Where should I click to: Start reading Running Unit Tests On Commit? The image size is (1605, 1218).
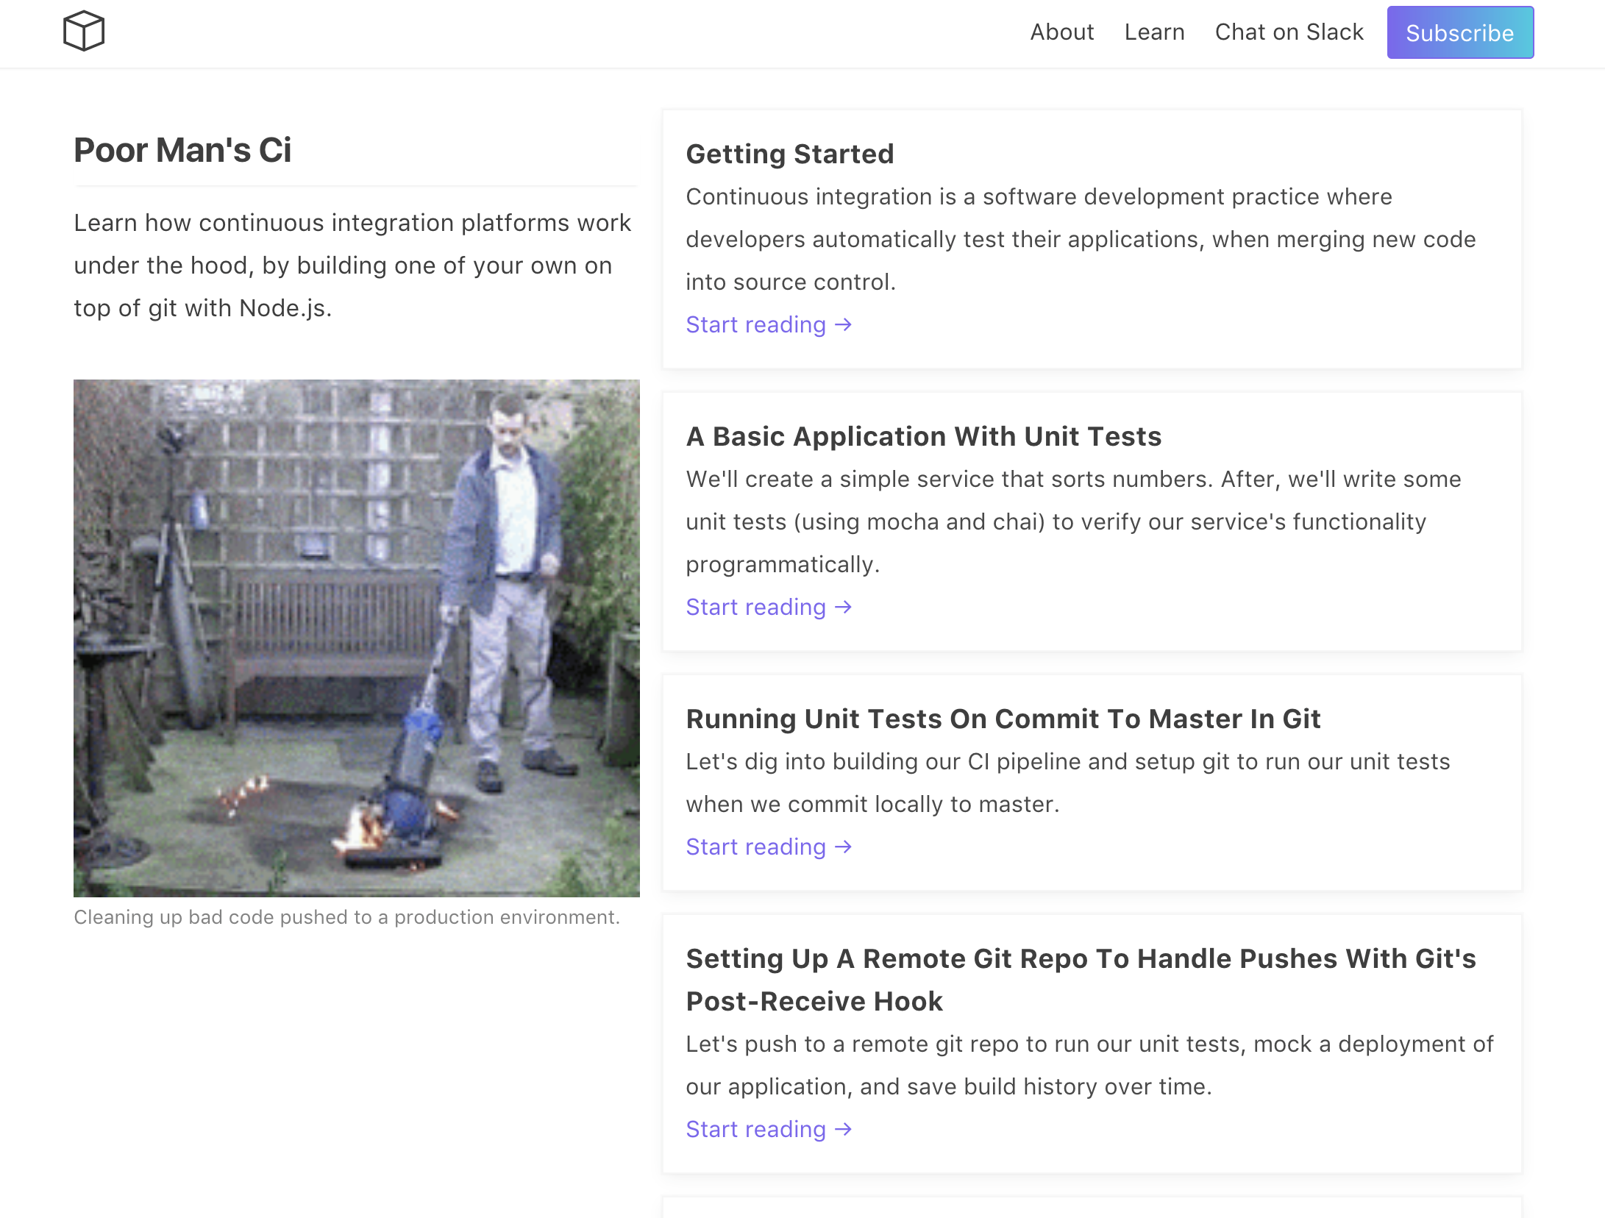[756, 847]
